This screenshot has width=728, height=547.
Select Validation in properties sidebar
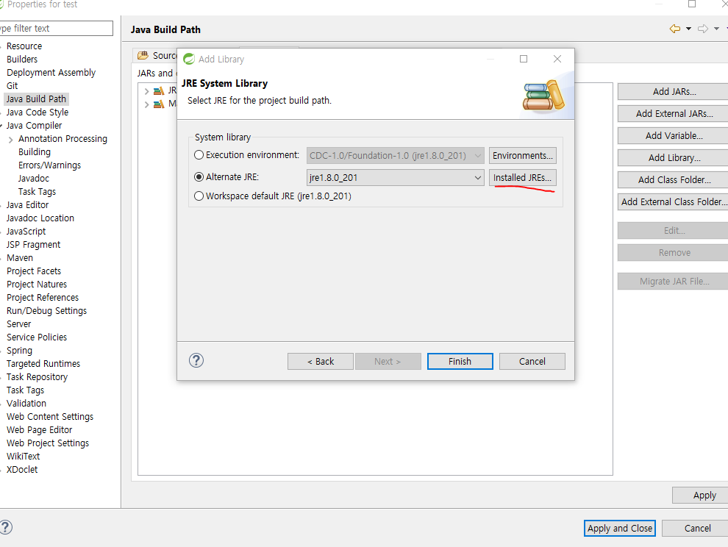pyautogui.click(x=26, y=404)
